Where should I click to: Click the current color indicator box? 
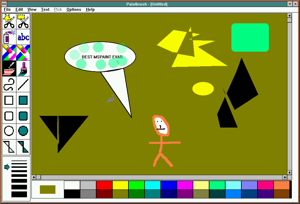click(x=48, y=189)
